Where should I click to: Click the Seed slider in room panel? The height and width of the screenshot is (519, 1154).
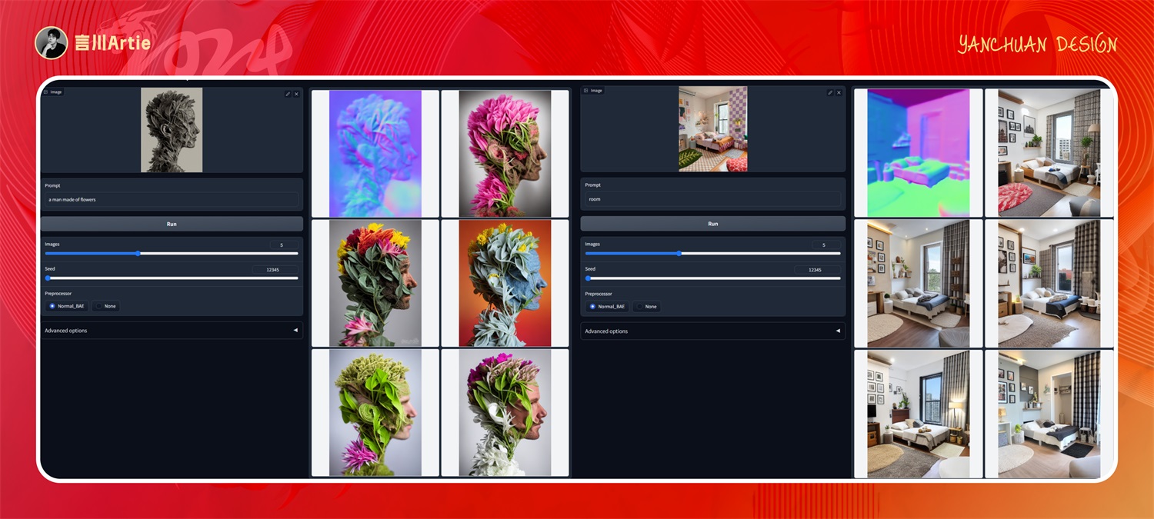712,278
